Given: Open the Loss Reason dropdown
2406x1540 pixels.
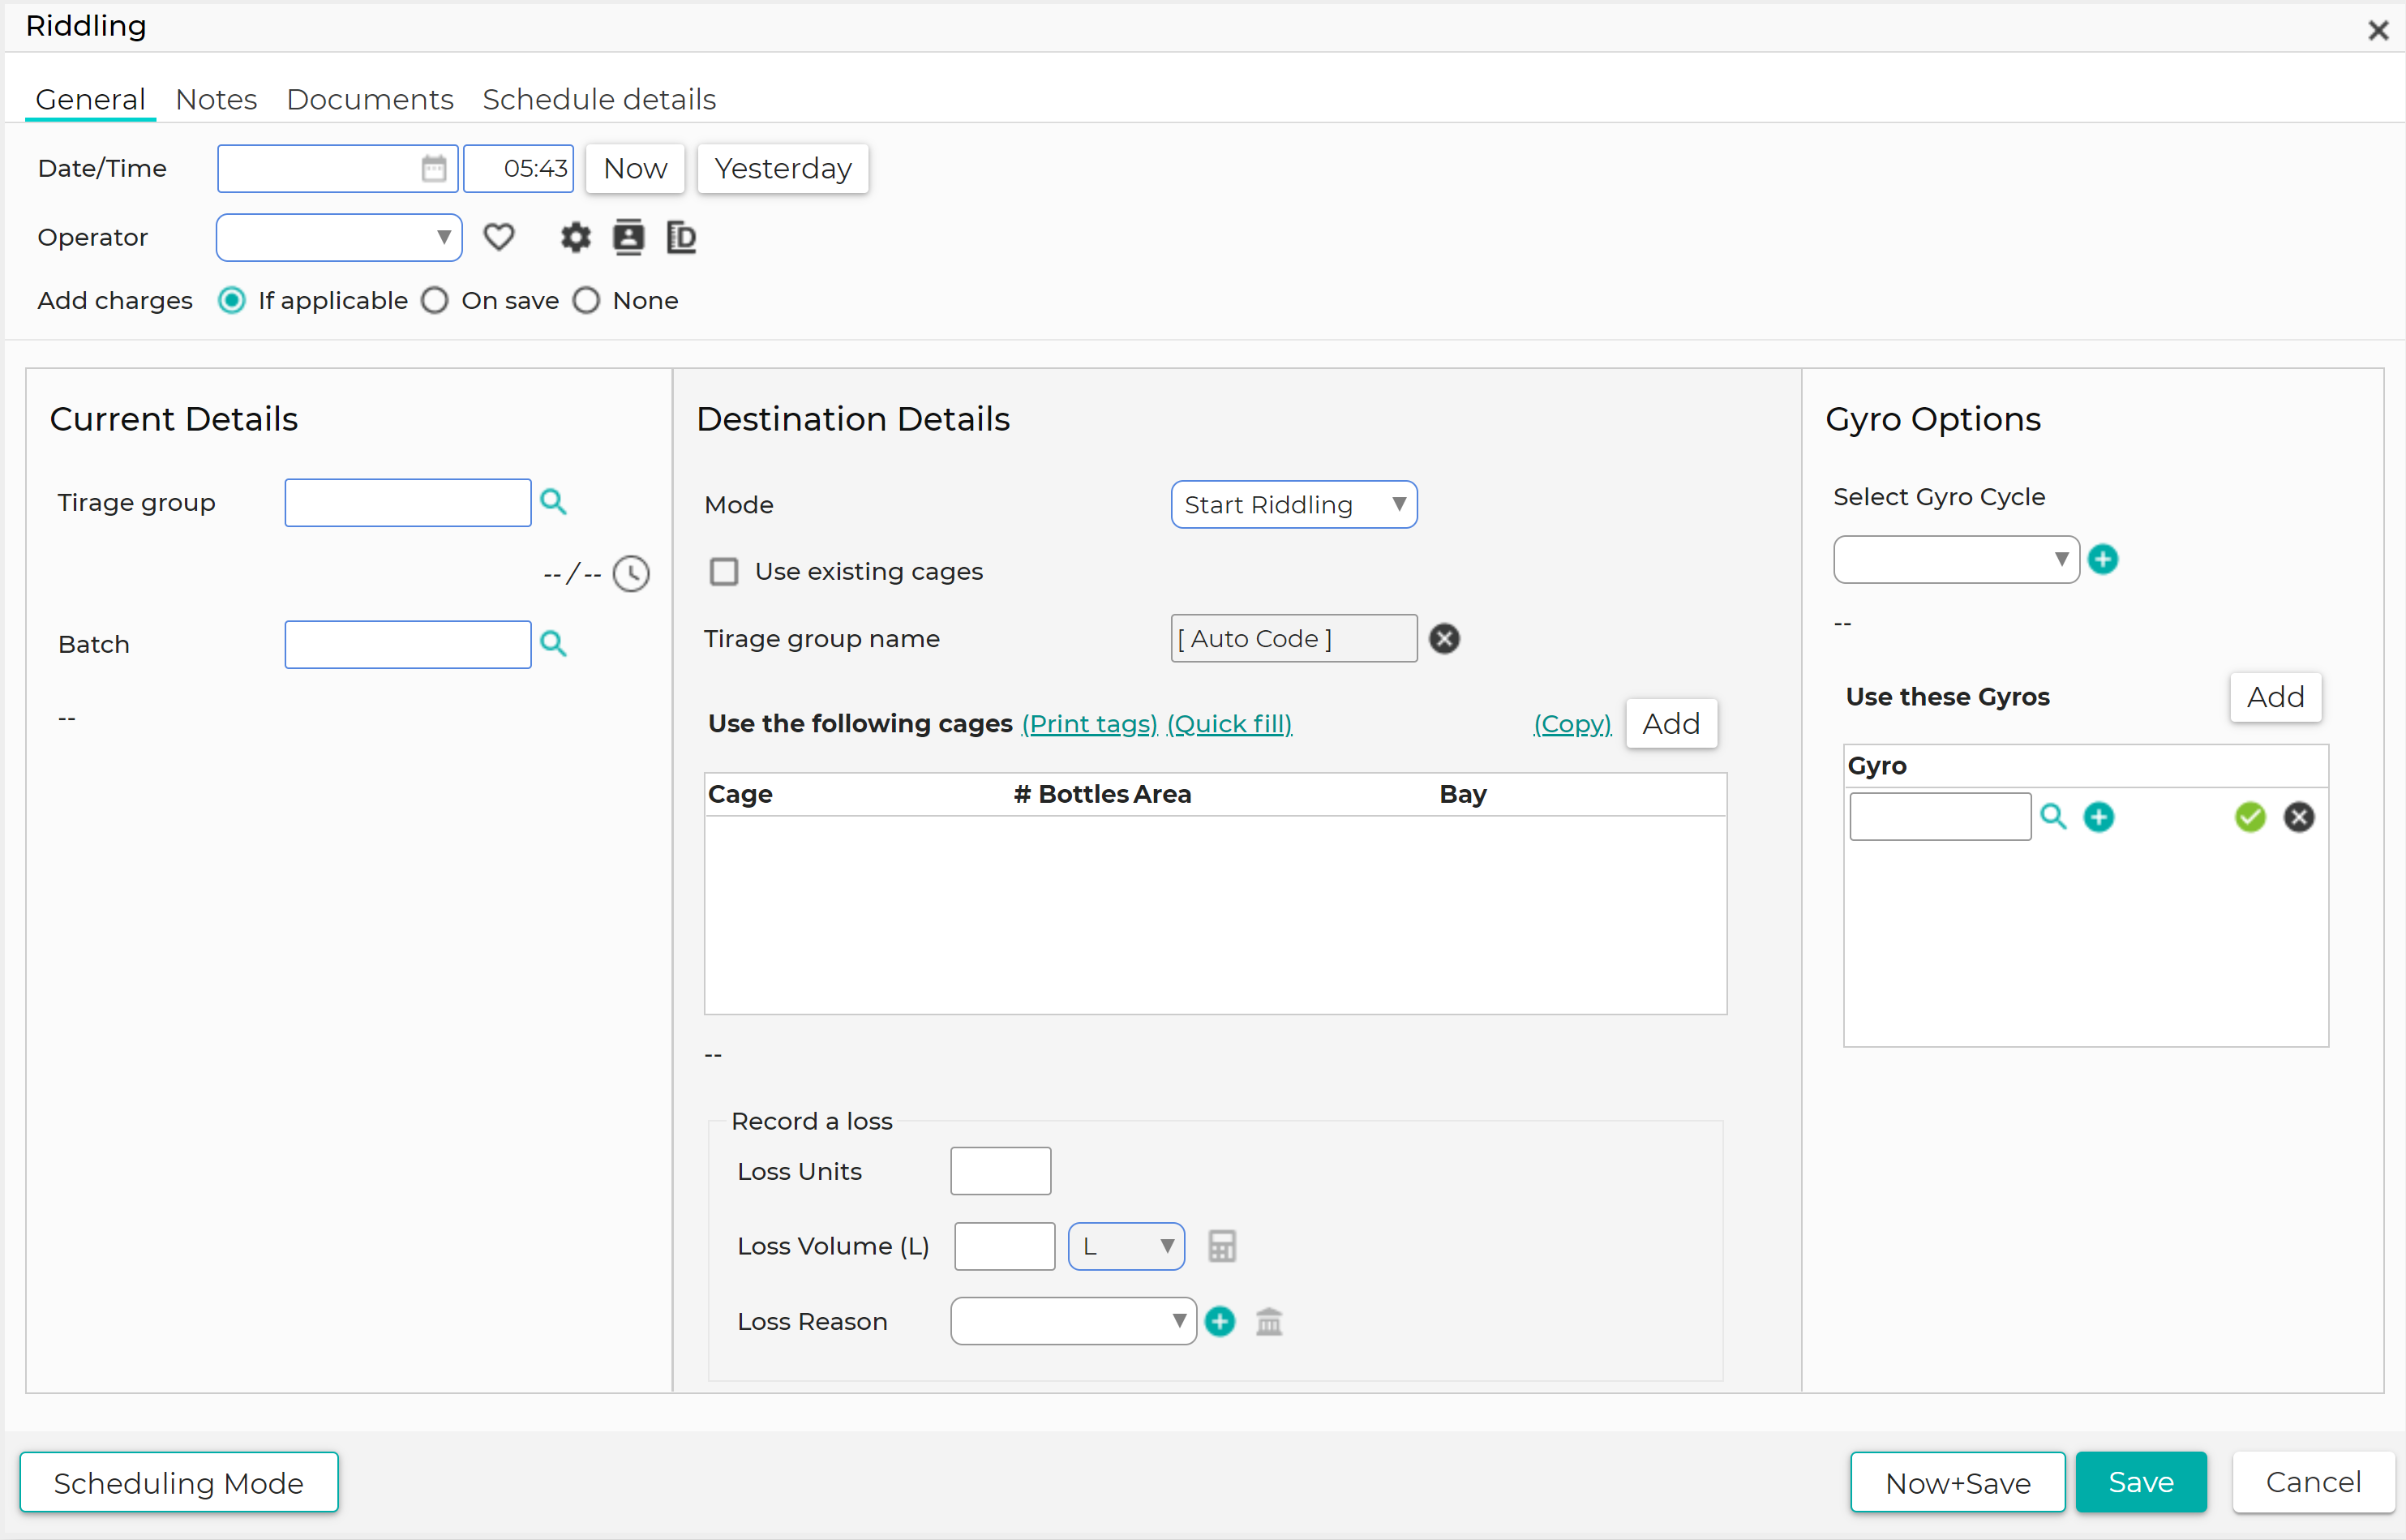Looking at the screenshot, I should (1073, 1321).
